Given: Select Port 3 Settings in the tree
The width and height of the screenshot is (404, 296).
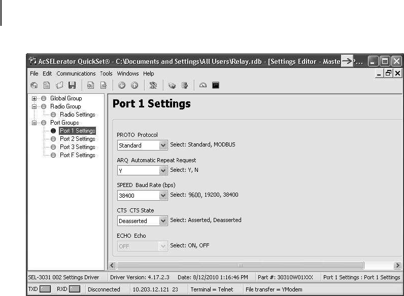Looking at the screenshot, I should [78, 147].
